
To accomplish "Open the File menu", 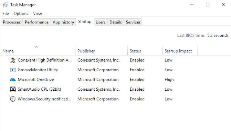I will click(6, 14).
